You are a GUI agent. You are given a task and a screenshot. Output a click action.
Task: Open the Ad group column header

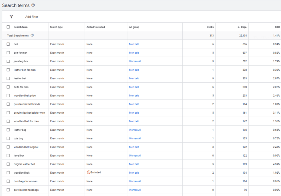[x=134, y=27]
